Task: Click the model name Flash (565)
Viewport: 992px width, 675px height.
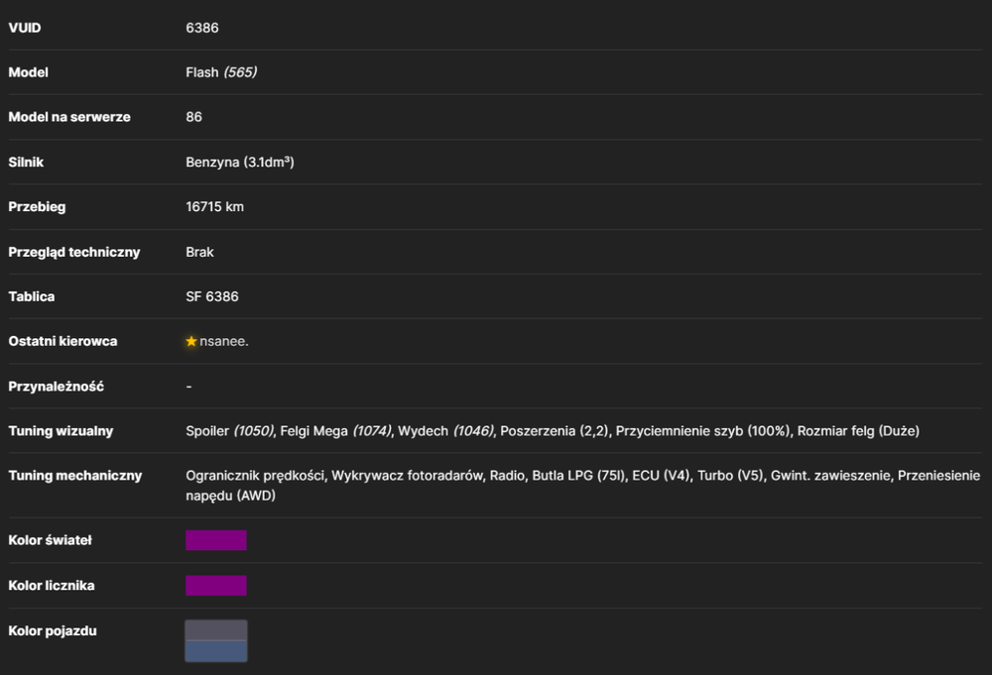Action: click(x=221, y=72)
